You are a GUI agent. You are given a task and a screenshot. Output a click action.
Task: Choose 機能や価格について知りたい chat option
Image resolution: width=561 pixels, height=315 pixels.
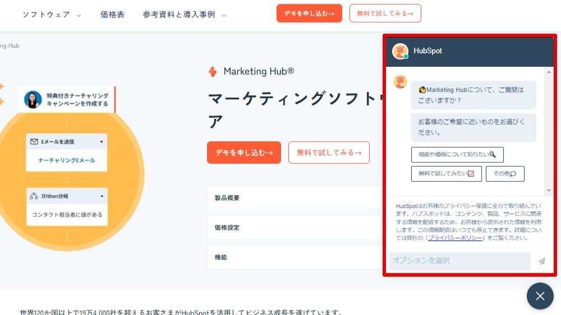[457, 155]
